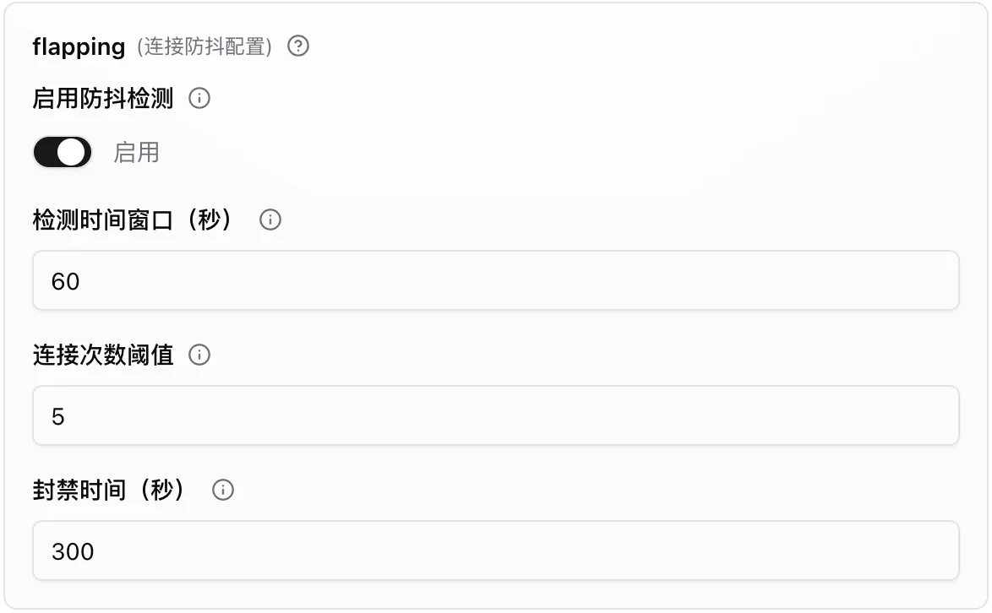Screen dimensions: 992x613
Task: Click the number 300 in the ban time field
Action: [73, 551]
